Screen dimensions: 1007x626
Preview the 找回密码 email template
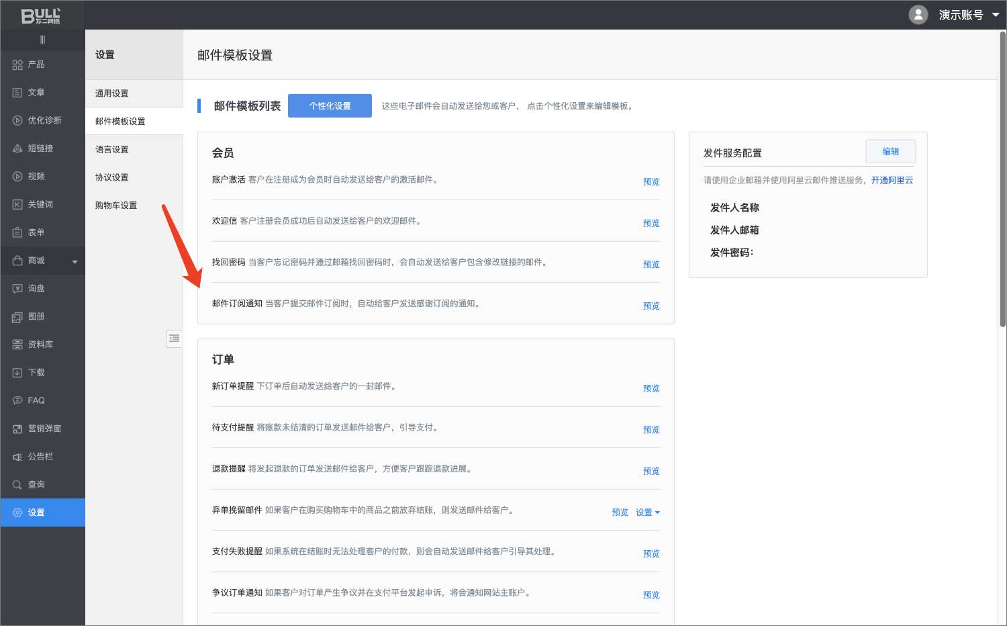[651, 265]
